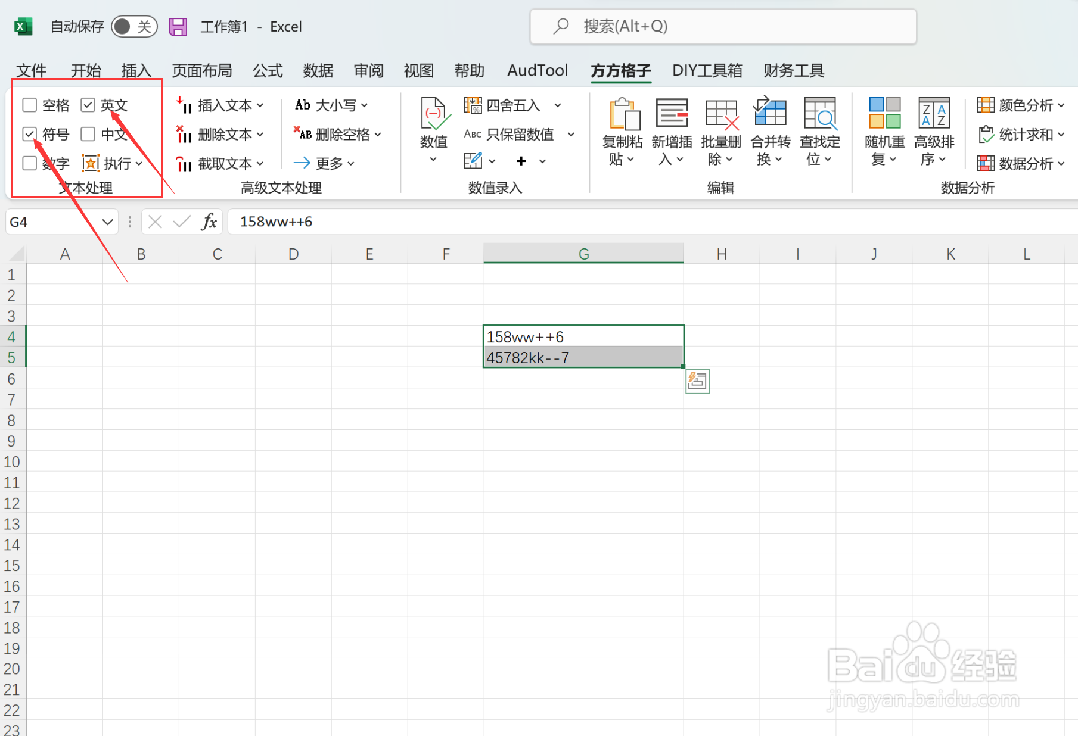
Task: Open the AudTool tab
Action: (538, 70)
